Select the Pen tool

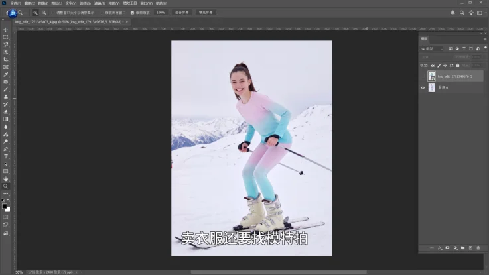point(5,149)
